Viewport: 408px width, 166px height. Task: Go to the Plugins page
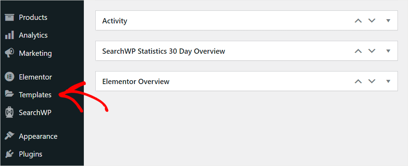click(30, 154)
